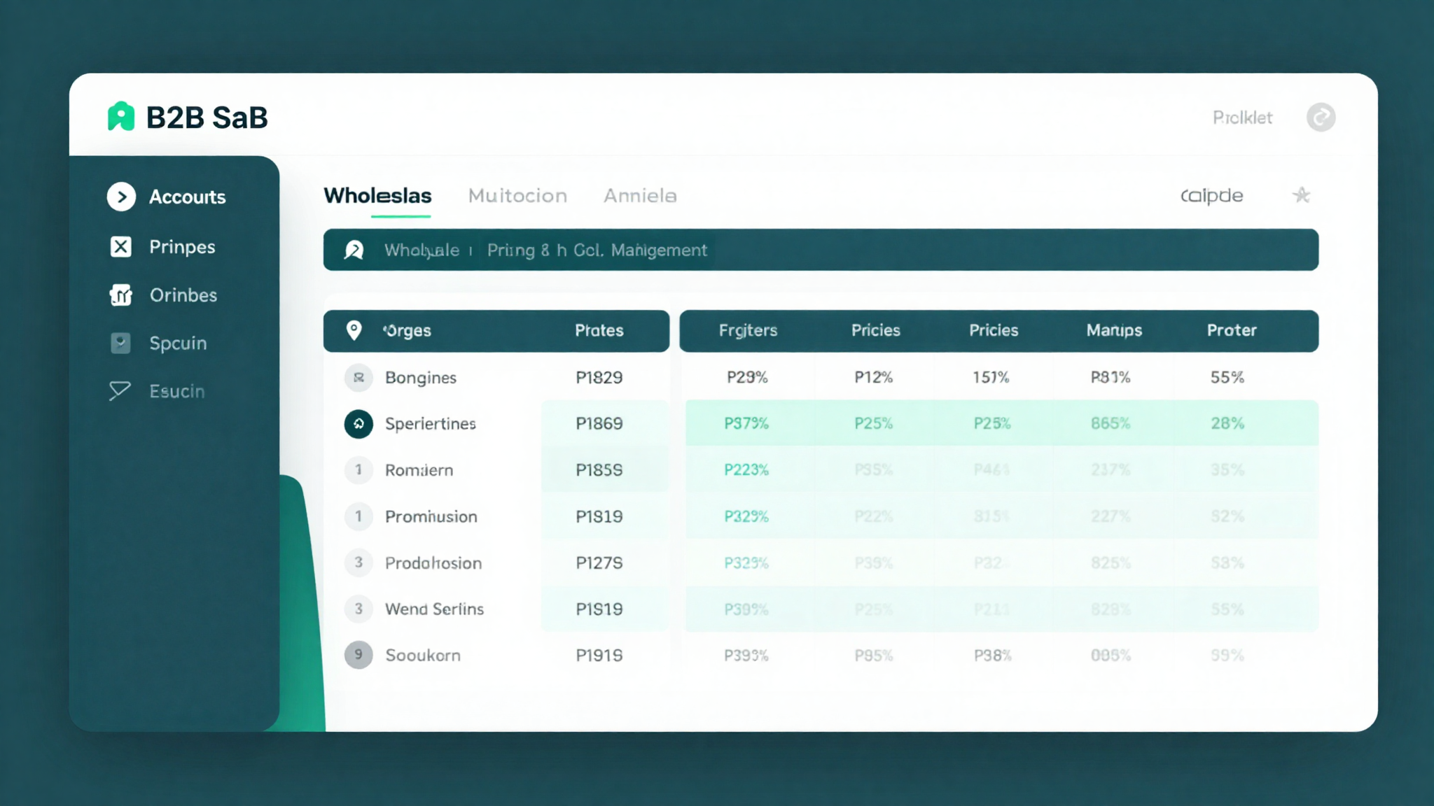This screenshot has height=806, width=1434.
Task: Open Spcuin in the sidebar
Action: coord(178,344)
